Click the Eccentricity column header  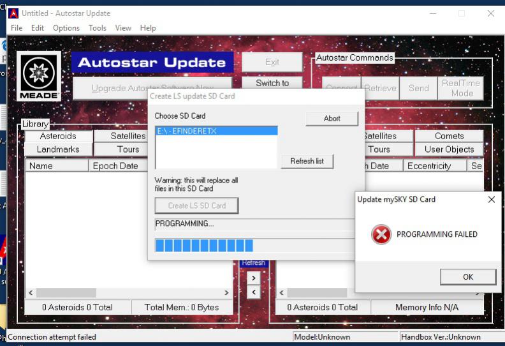435,166
